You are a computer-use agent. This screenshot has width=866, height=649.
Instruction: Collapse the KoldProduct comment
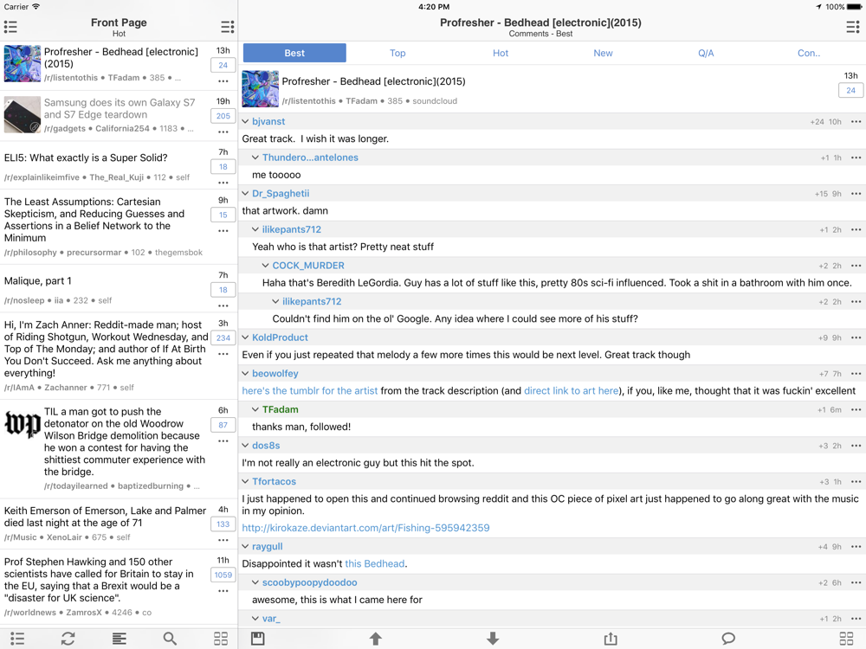click(245, 337)
